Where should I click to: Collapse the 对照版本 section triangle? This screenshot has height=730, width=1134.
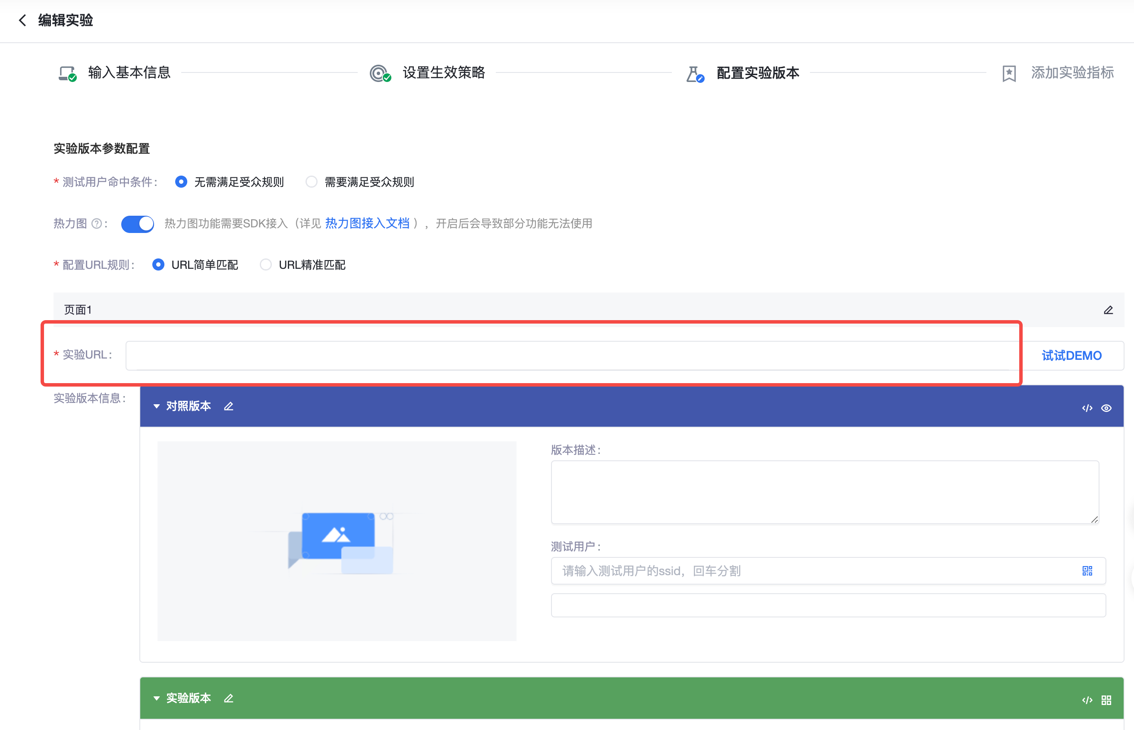(x=157, y=406)
